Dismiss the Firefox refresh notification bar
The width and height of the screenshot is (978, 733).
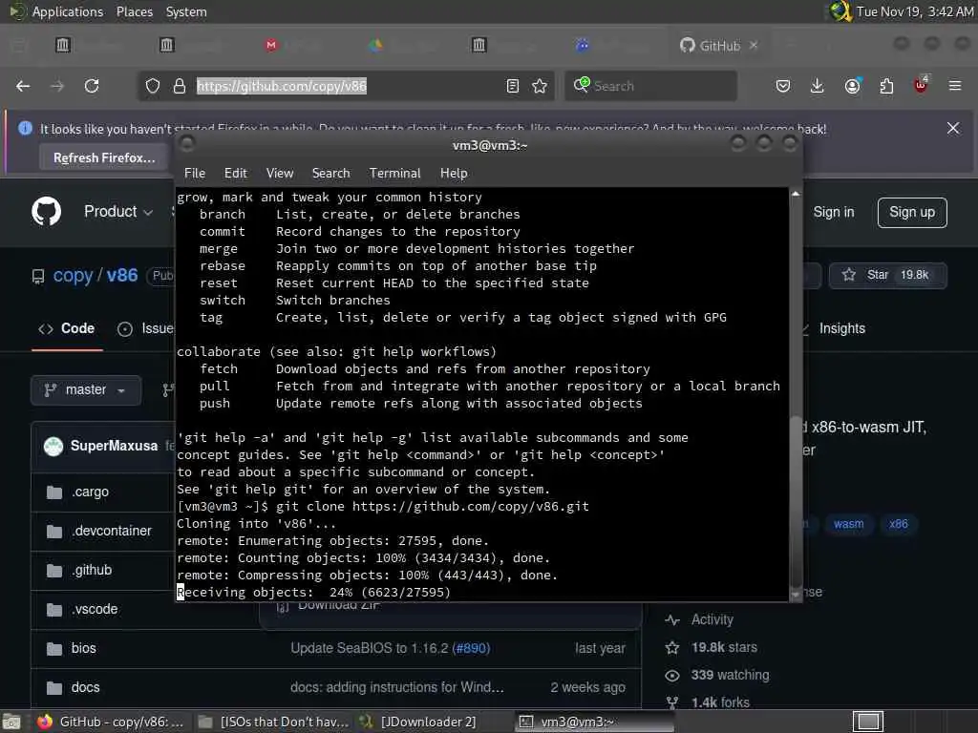(x=953, y=129)
